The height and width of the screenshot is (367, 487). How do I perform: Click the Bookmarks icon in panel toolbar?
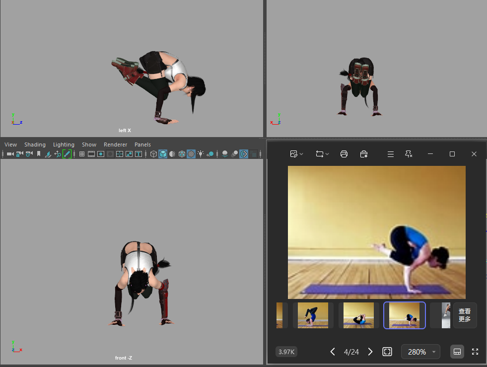pos(39,154)
